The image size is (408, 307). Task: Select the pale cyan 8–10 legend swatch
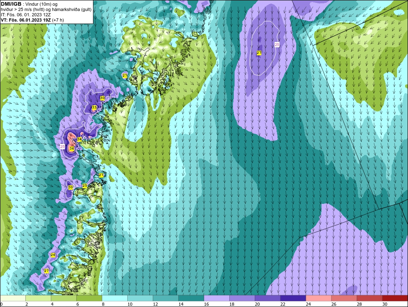[x=115, y=298]
